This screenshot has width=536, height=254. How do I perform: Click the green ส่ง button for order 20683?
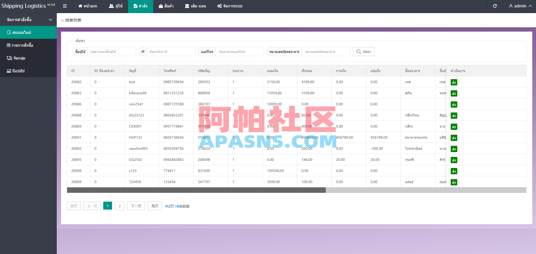[x=454, y=93]
